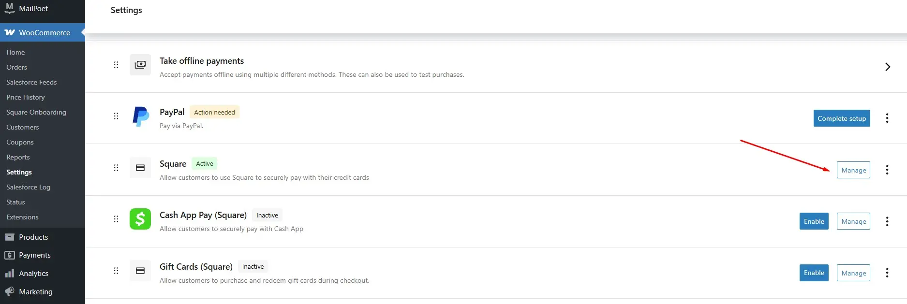Click the Action needed badge
907x304 pixels.
(214, 112)
